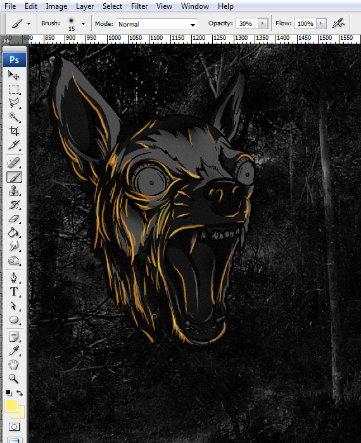Viewport: 361px width, 443px height.
Task: Click the Ps logo in toolbox
Action: pyautogui.click(x=15, y=59)
